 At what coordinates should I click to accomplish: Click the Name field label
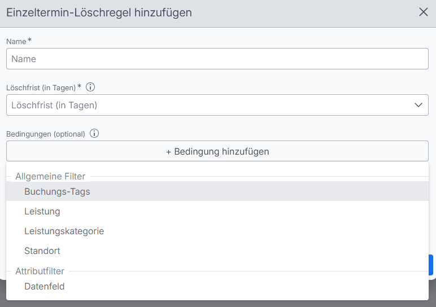click(16, 42)
